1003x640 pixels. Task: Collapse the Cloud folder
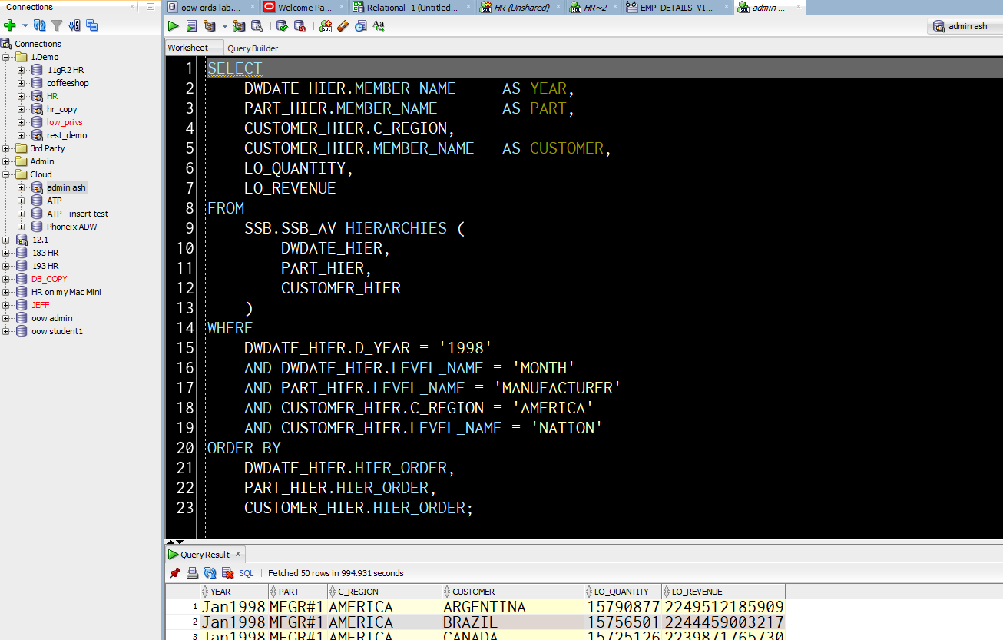[6, 174]
